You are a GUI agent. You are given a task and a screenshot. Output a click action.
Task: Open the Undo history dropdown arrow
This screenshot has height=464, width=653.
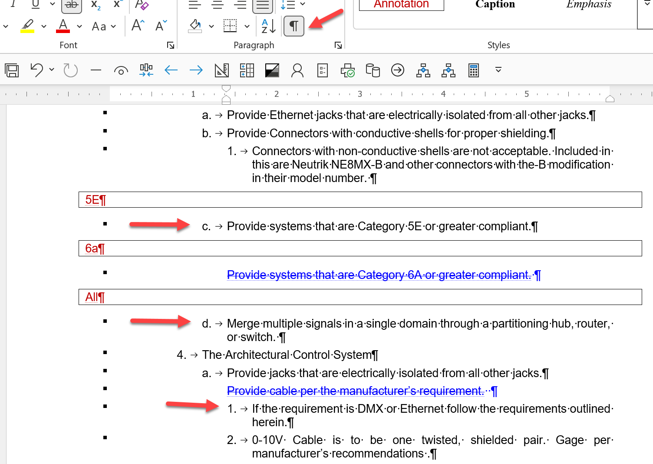pos(52,70)
